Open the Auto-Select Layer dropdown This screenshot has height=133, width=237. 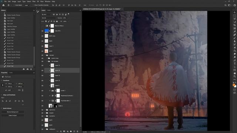27,5
